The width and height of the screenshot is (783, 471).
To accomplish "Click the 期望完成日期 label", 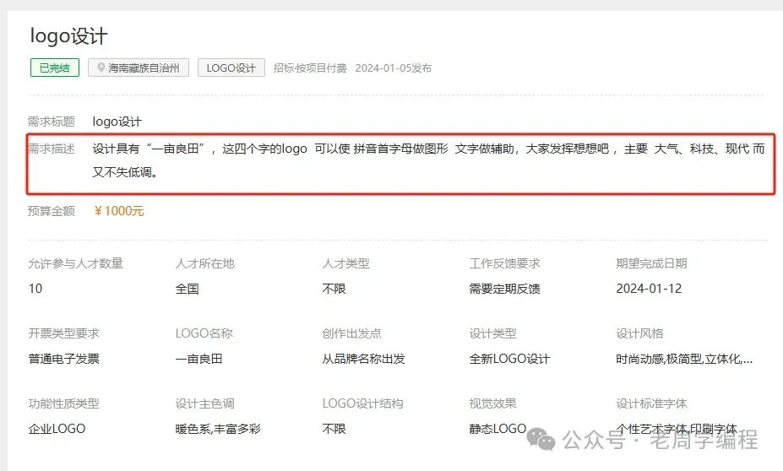I will (651, 263).
